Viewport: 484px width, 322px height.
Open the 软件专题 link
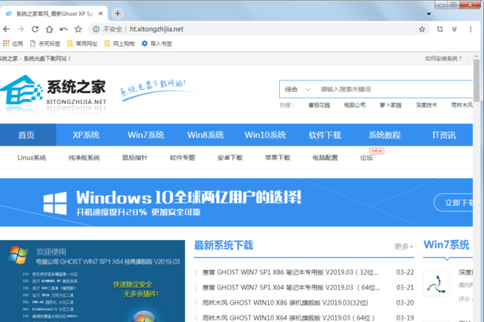pos(183,158)
